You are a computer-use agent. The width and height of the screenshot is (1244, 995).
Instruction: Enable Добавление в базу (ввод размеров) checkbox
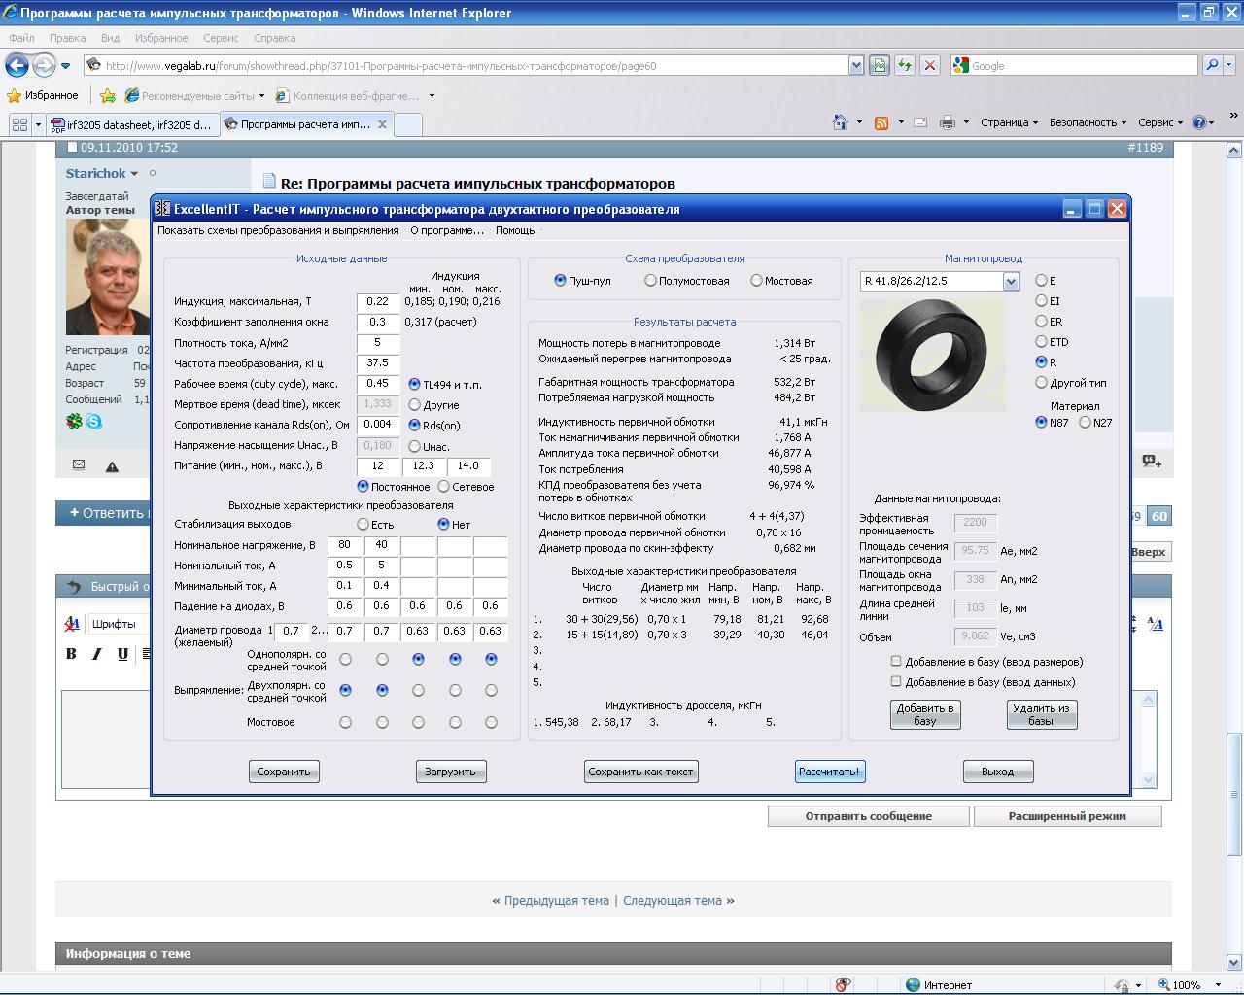[x=896, y=662]
